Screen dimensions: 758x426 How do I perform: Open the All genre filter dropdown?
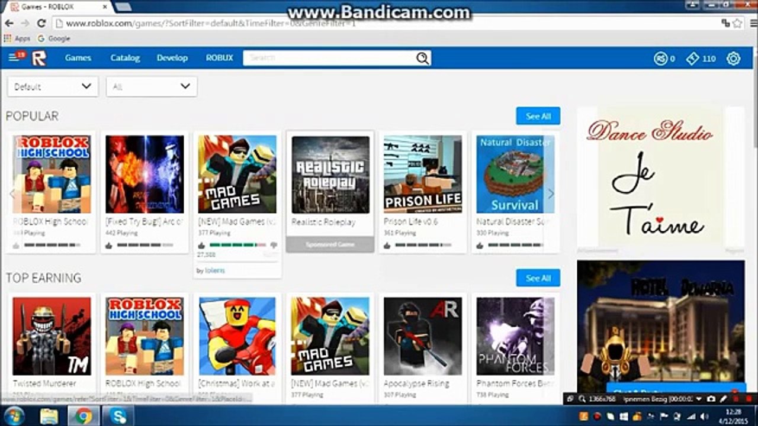(x=152, y=86)
